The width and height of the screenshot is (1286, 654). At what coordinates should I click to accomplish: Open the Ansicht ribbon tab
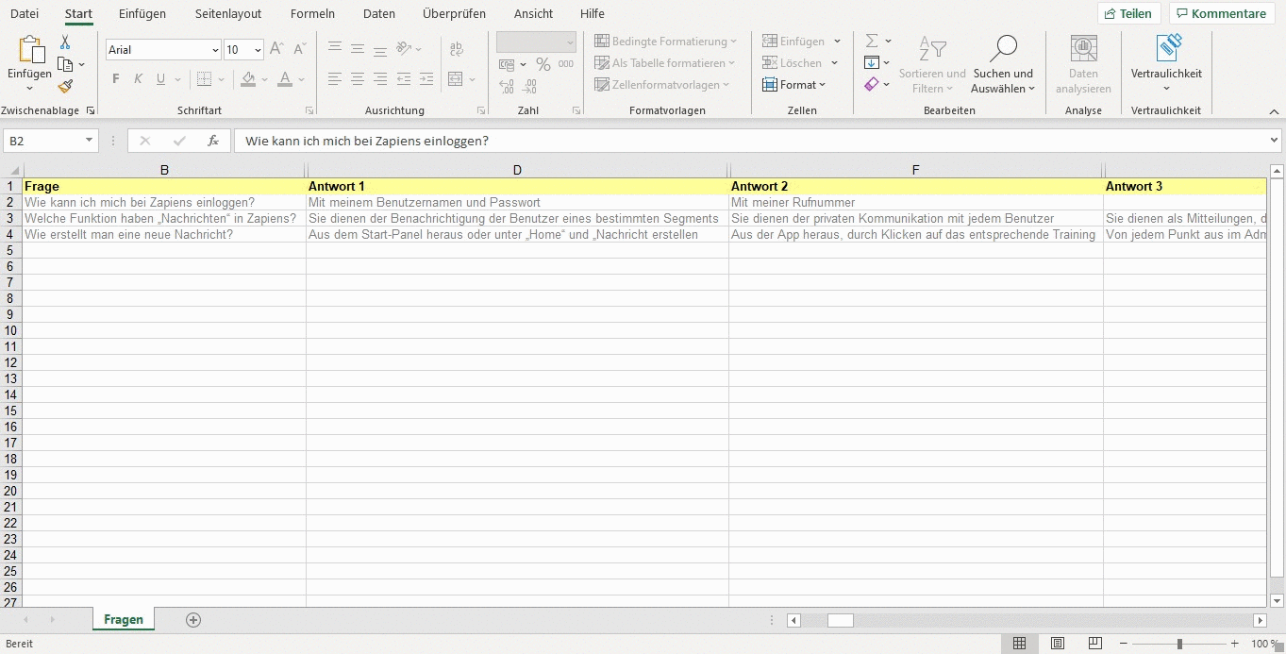(x=533, y=14)
